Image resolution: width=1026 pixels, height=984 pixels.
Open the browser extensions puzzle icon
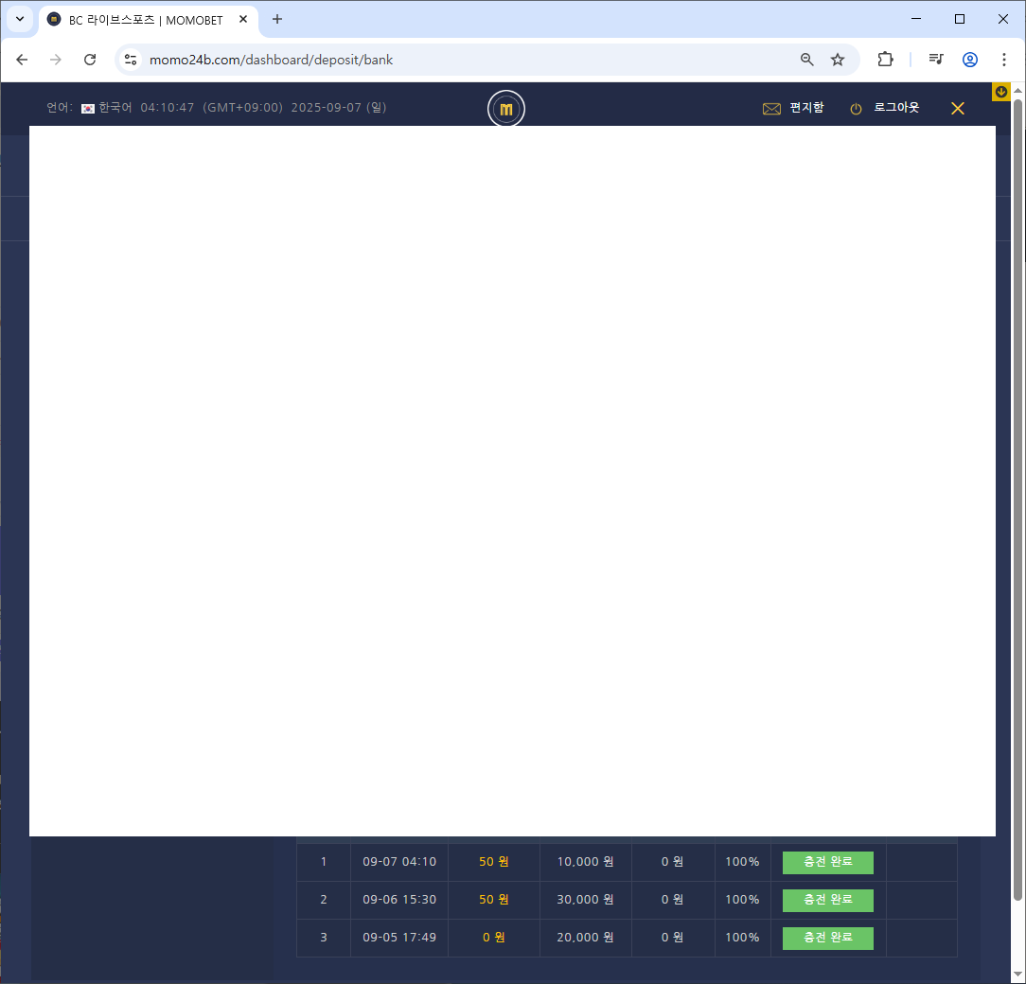point(885,60)
